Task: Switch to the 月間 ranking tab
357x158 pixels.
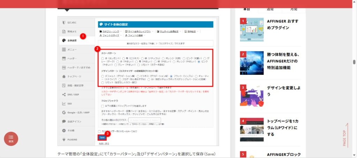Action: pyautogui.click(x=294, y=9)
